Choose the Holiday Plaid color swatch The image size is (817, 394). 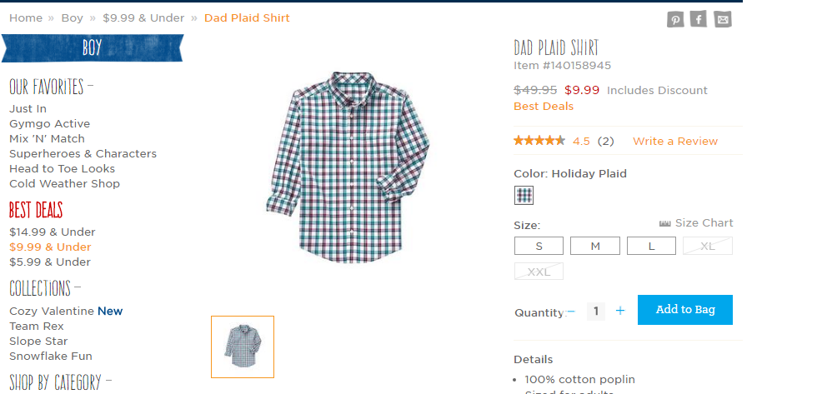pyautogui.click(x=524, y=196)
